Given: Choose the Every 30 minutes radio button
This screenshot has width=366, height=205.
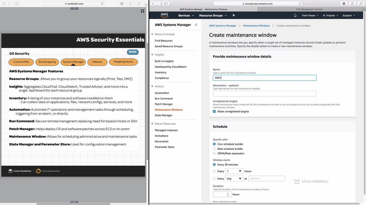Looking at the screenshot, I should click(x=214, y=165).
